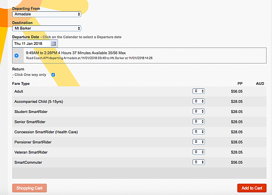Open the Veteran SmartRider quantity dropdown
272x195 pixels.
click(x=199, y=152)
